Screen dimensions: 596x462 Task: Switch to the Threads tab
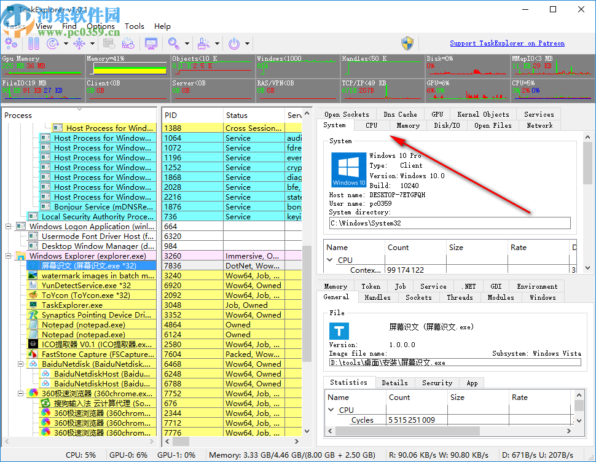click(460, 297)
